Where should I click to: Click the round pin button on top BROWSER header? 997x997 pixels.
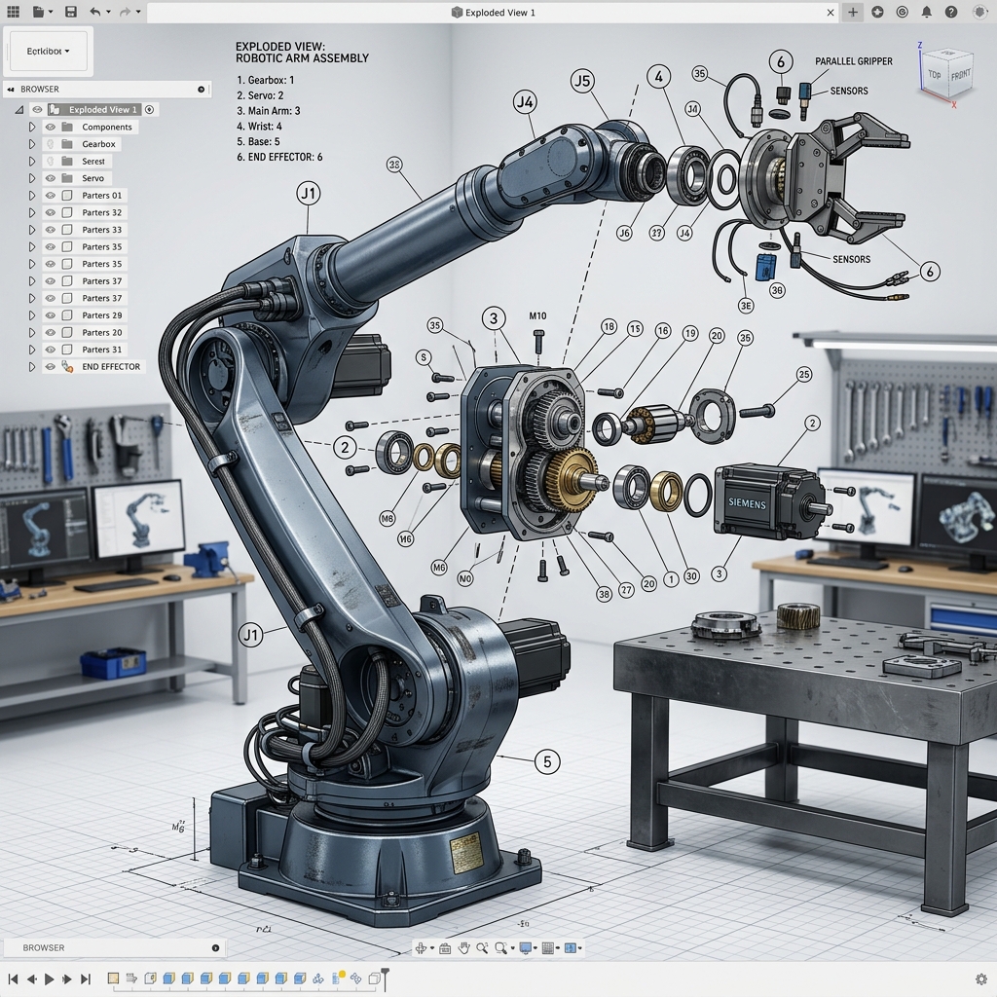coord(201,89)
